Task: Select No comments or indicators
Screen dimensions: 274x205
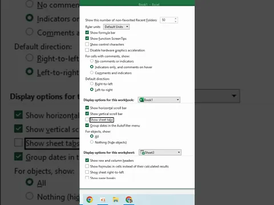Action: coord(92,61)
